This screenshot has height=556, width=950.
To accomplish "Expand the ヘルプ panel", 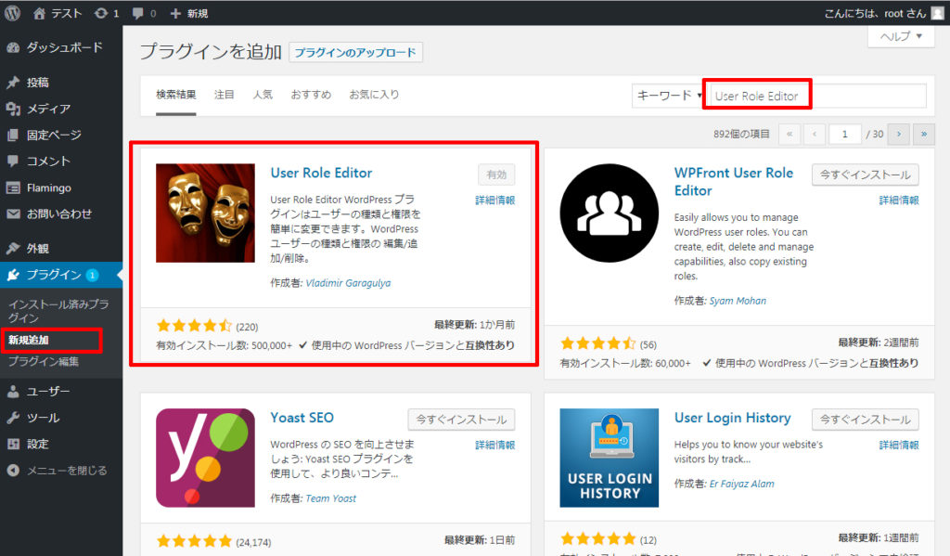I will (898, 36).
